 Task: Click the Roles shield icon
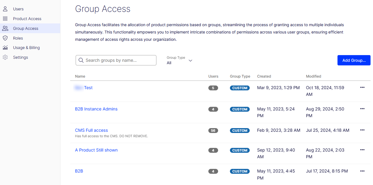(x=5, y=38)
